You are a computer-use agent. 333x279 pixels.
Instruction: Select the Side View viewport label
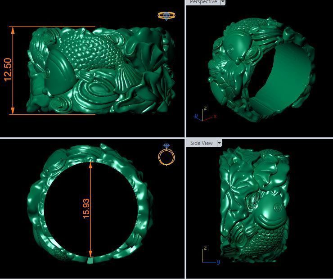[201, 143]
